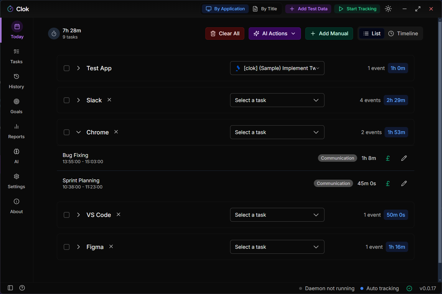Open the AI page in sidebar
442x294 pixels.
(17, 156)
